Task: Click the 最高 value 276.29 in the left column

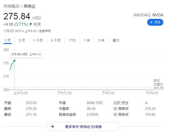Action: click(31, 109)
